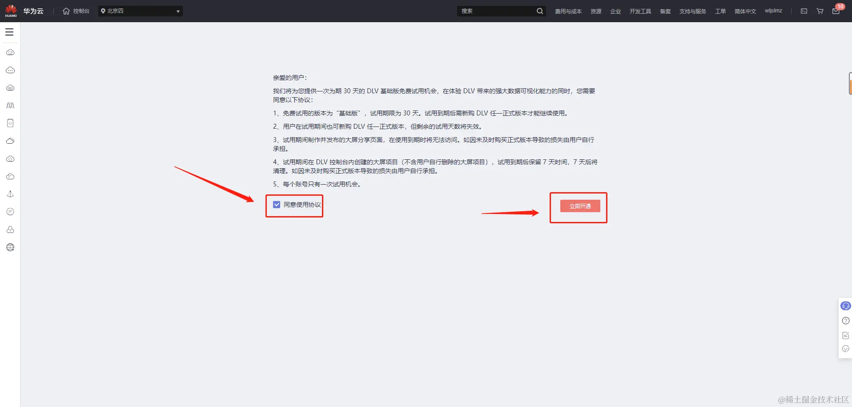
Task: Open the CloudShell terminal icon
Action: pos(804,11)
